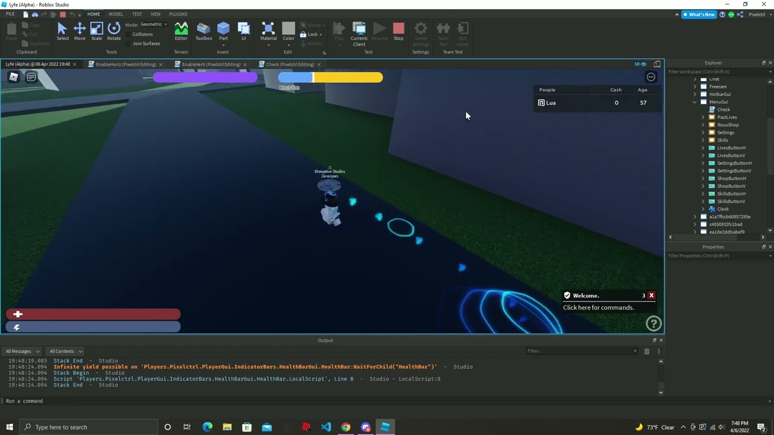Clear the Output window with trash icon

pos(646,351)
